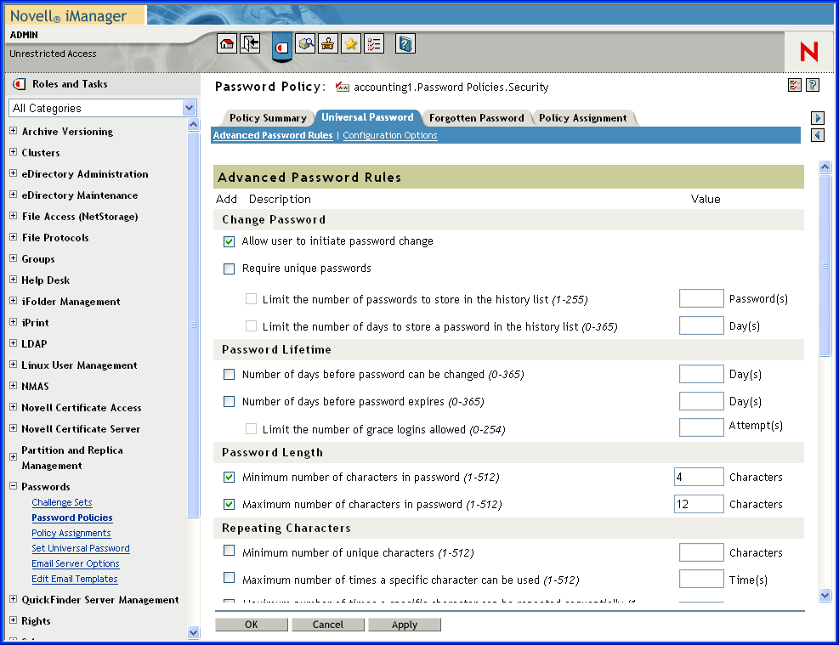Click the sidebar scroll down arrow

[x=194, y=633]
